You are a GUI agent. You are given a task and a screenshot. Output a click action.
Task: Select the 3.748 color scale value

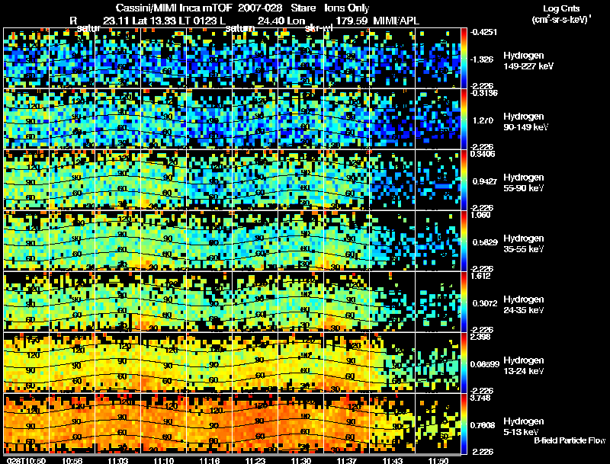pos(480,398)
